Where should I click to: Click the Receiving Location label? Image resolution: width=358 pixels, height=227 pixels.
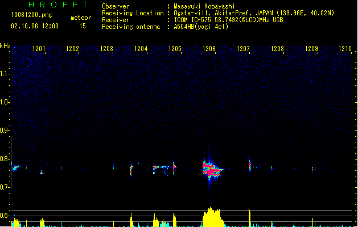coord(133,13)
